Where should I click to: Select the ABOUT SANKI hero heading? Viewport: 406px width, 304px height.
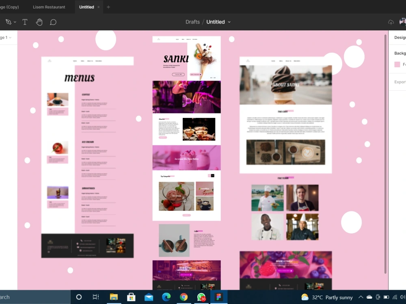(285, 85)
